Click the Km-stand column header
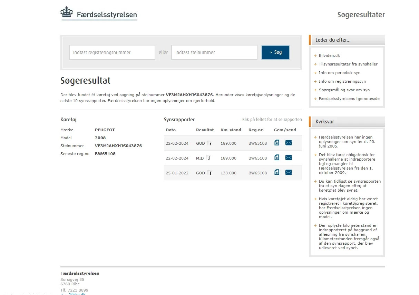 point(231,130)
